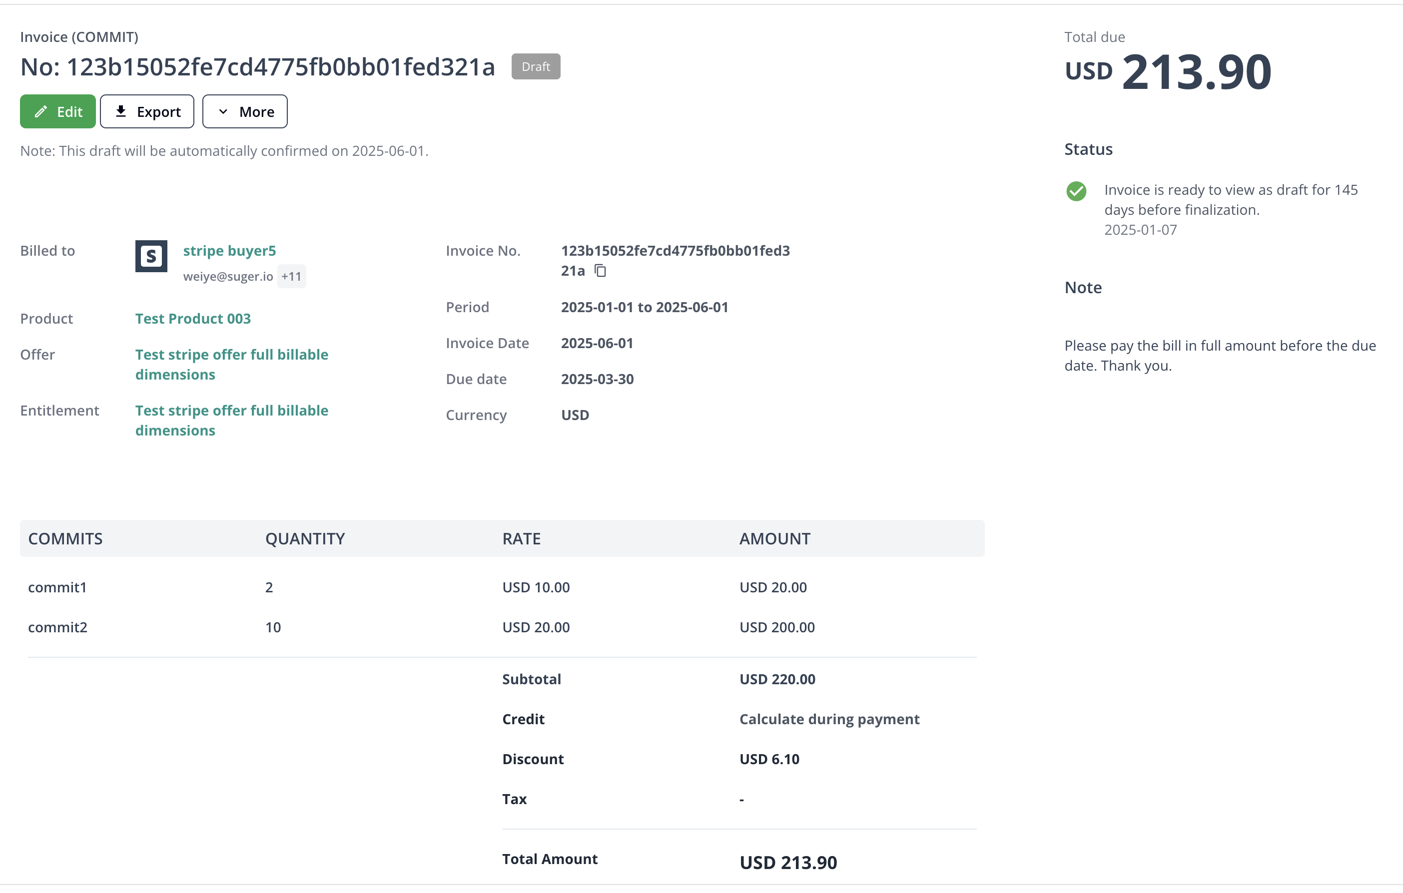Copy the invoice number with copy icon
This screenshot has width=1403, height=893.
600,271
